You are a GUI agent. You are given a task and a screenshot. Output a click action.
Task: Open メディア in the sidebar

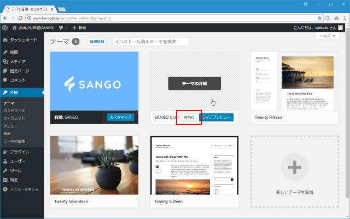(x=22, y=61)
